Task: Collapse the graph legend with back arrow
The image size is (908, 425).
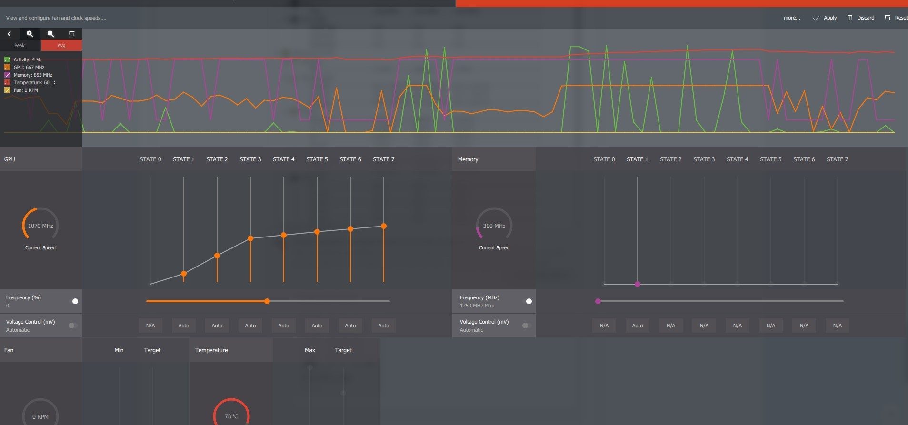Action: 9,34
